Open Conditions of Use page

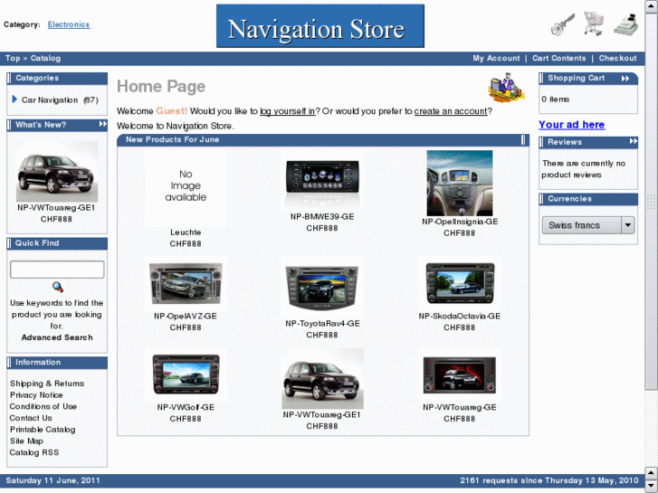pos(43,406)
